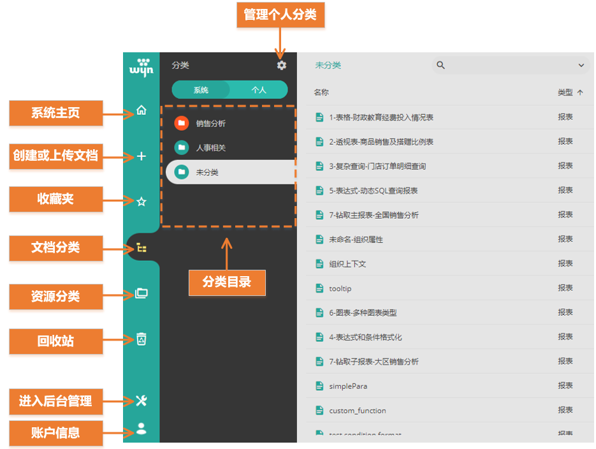The height and width of the screenshot is (449, 596).
Task: Open the account info user icon
Action: click(x=142, y=429)
